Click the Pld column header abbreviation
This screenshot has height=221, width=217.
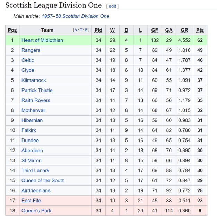point(98,30)
